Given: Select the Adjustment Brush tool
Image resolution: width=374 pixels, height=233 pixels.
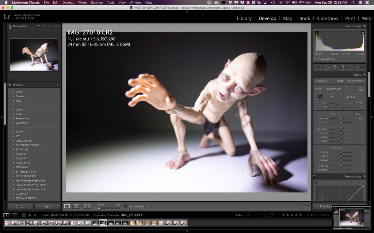Looking at the screenshot, I should click(x=360, y=67).
